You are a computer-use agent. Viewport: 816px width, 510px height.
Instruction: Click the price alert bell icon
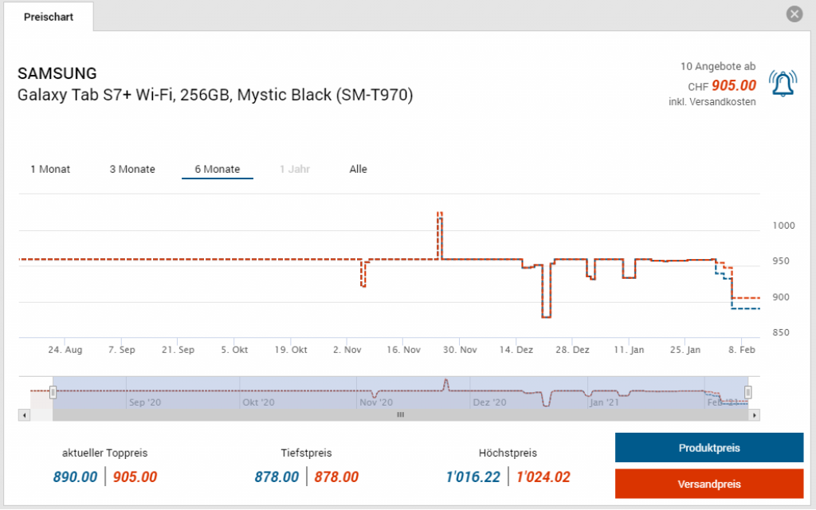coord(782,83)
